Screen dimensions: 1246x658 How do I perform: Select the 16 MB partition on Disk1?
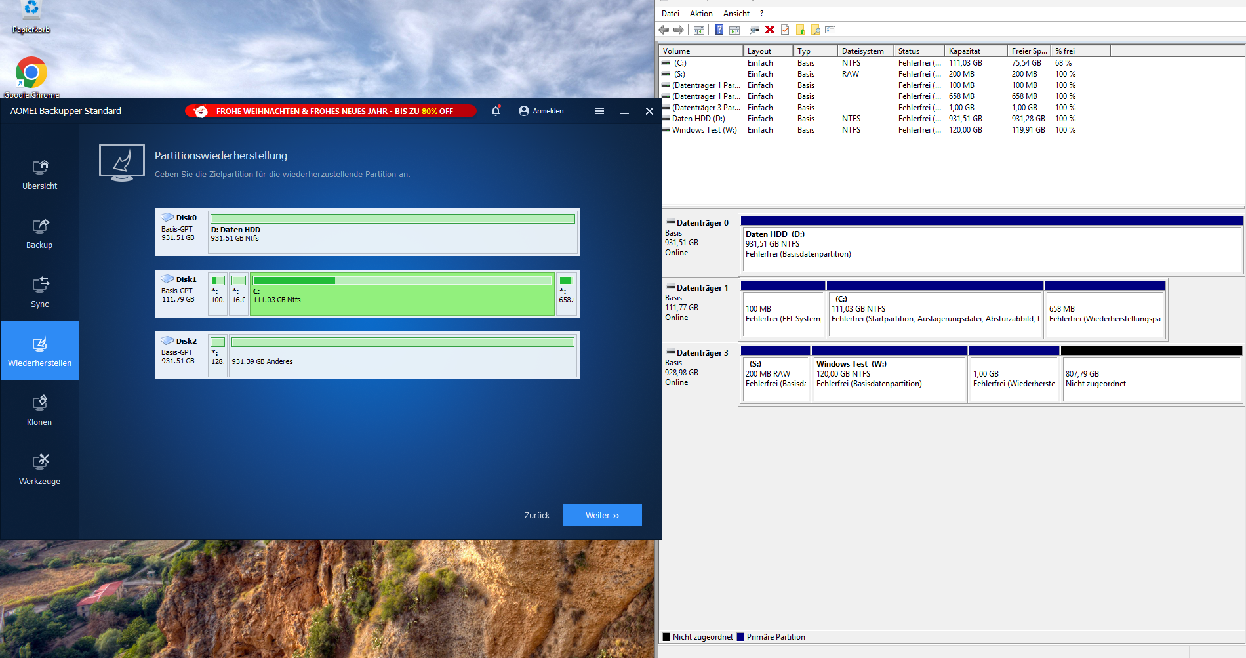(x=239, y=294)
